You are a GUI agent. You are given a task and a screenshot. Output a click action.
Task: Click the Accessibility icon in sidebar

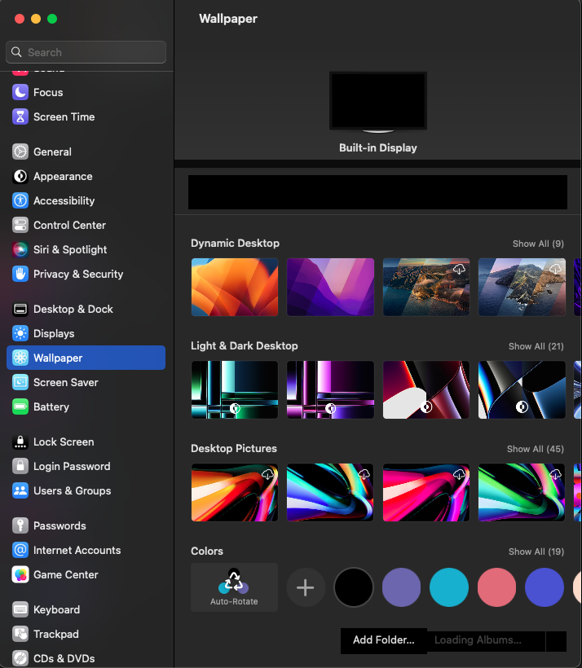coord(20,201)
